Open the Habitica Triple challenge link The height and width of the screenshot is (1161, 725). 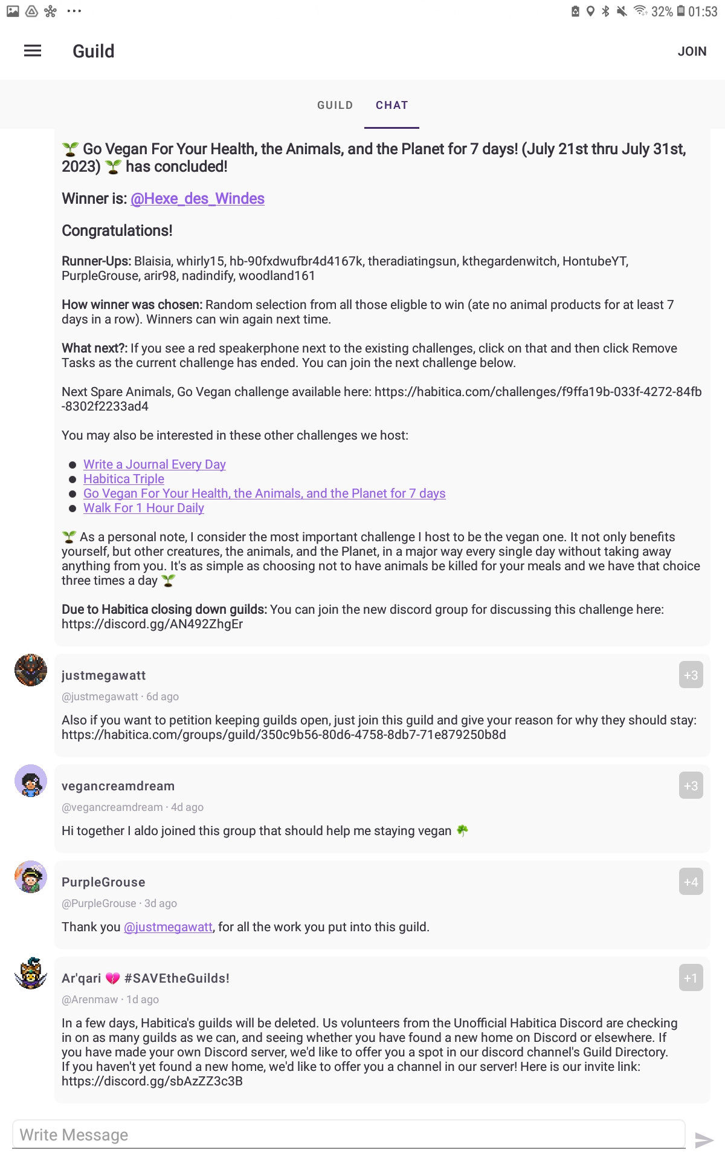pos(124,479)
